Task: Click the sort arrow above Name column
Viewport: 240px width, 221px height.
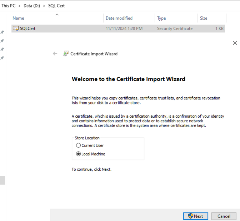Action: click(57, 15)
